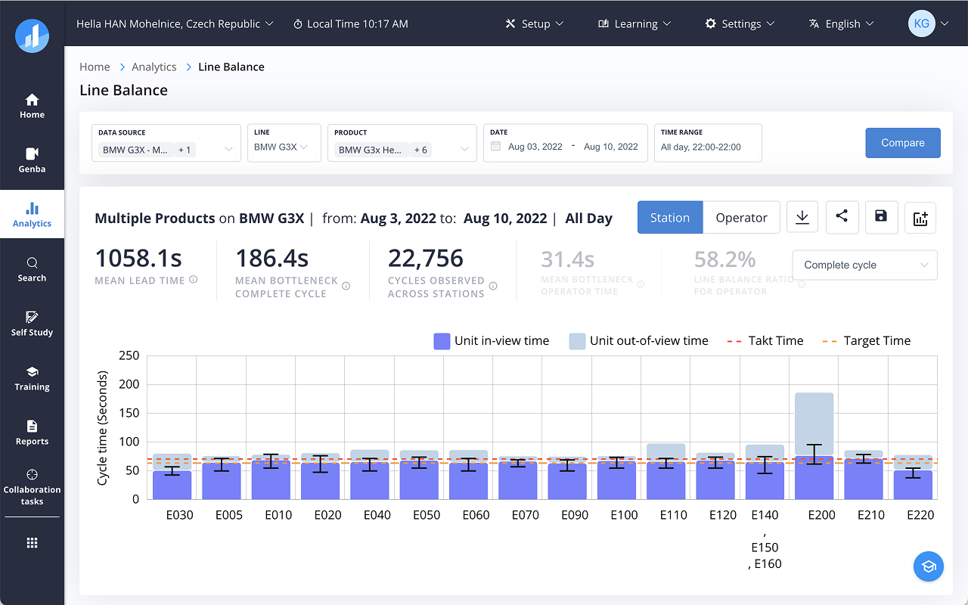
Task: Click Line Balance in the breadcrumb
Action: click(x=231, y=67)
